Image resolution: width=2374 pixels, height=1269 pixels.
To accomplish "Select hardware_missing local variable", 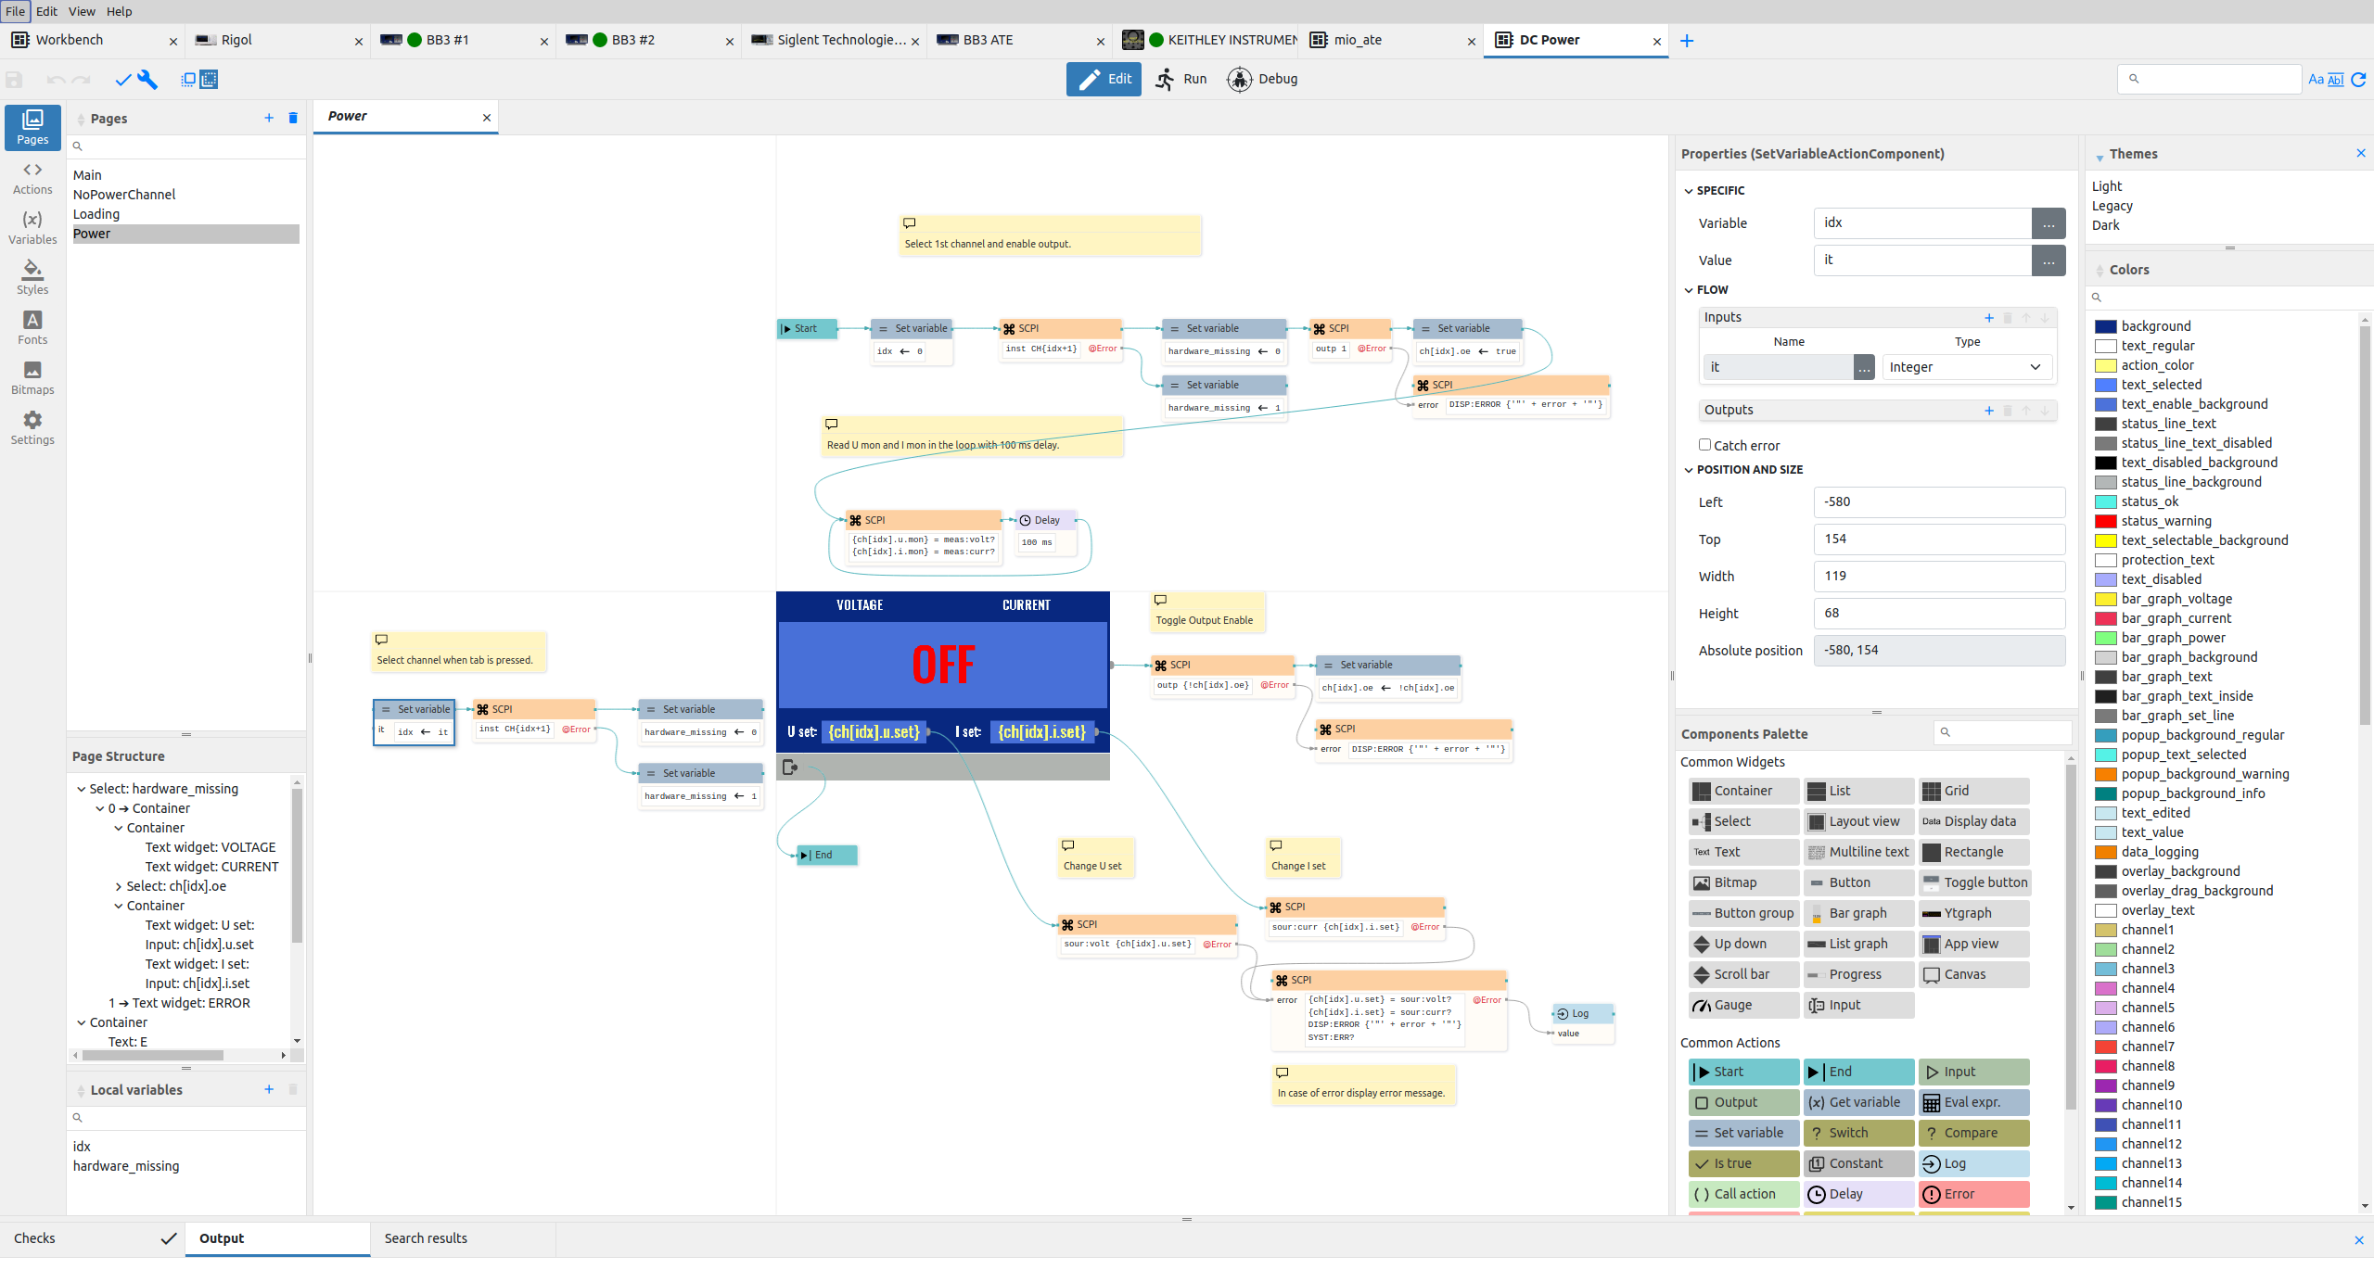I will 126,1166.
